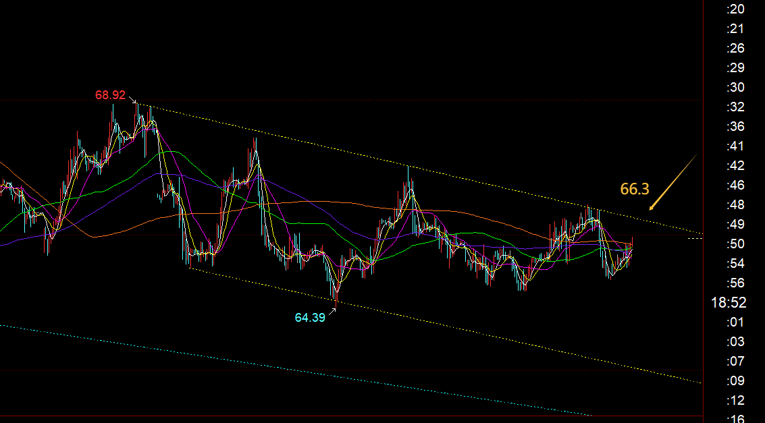Viewport: 765px width, 423px height.
Task: Select the :56 time row
Action: 735,283
